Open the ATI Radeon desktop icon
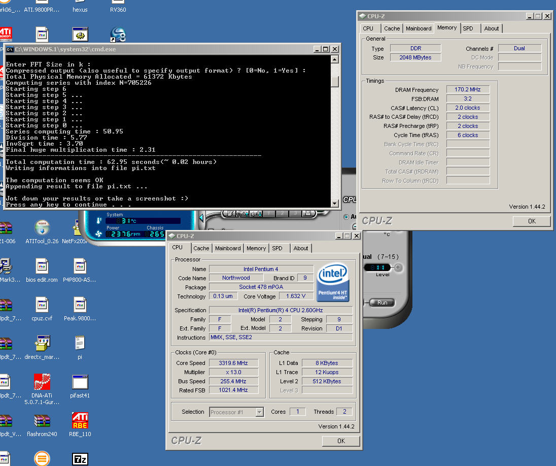 tap(6, 35)
